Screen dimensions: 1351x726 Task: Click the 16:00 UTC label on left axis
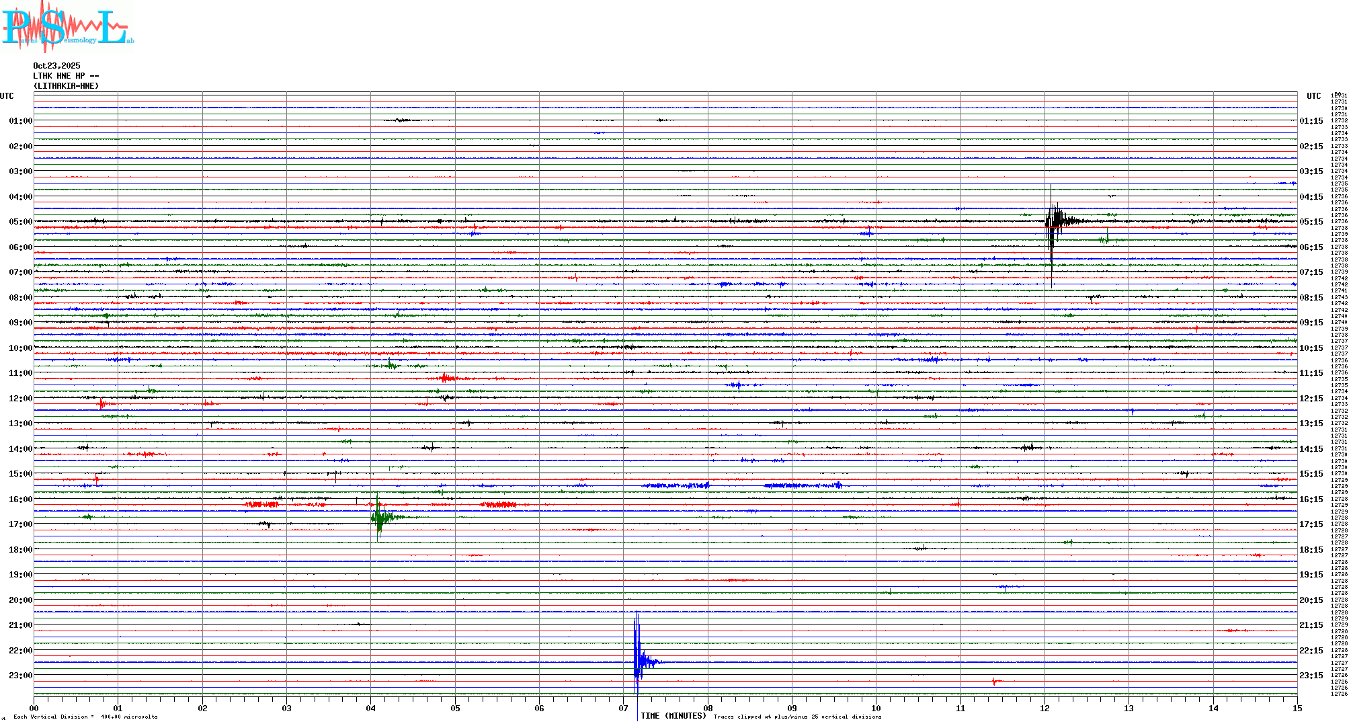20,499
